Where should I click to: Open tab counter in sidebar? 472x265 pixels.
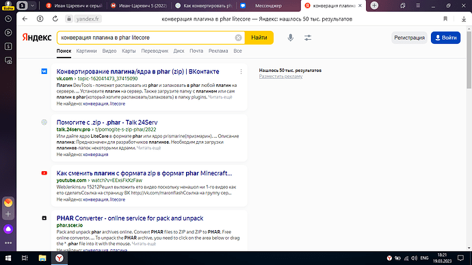pos(8,47)
